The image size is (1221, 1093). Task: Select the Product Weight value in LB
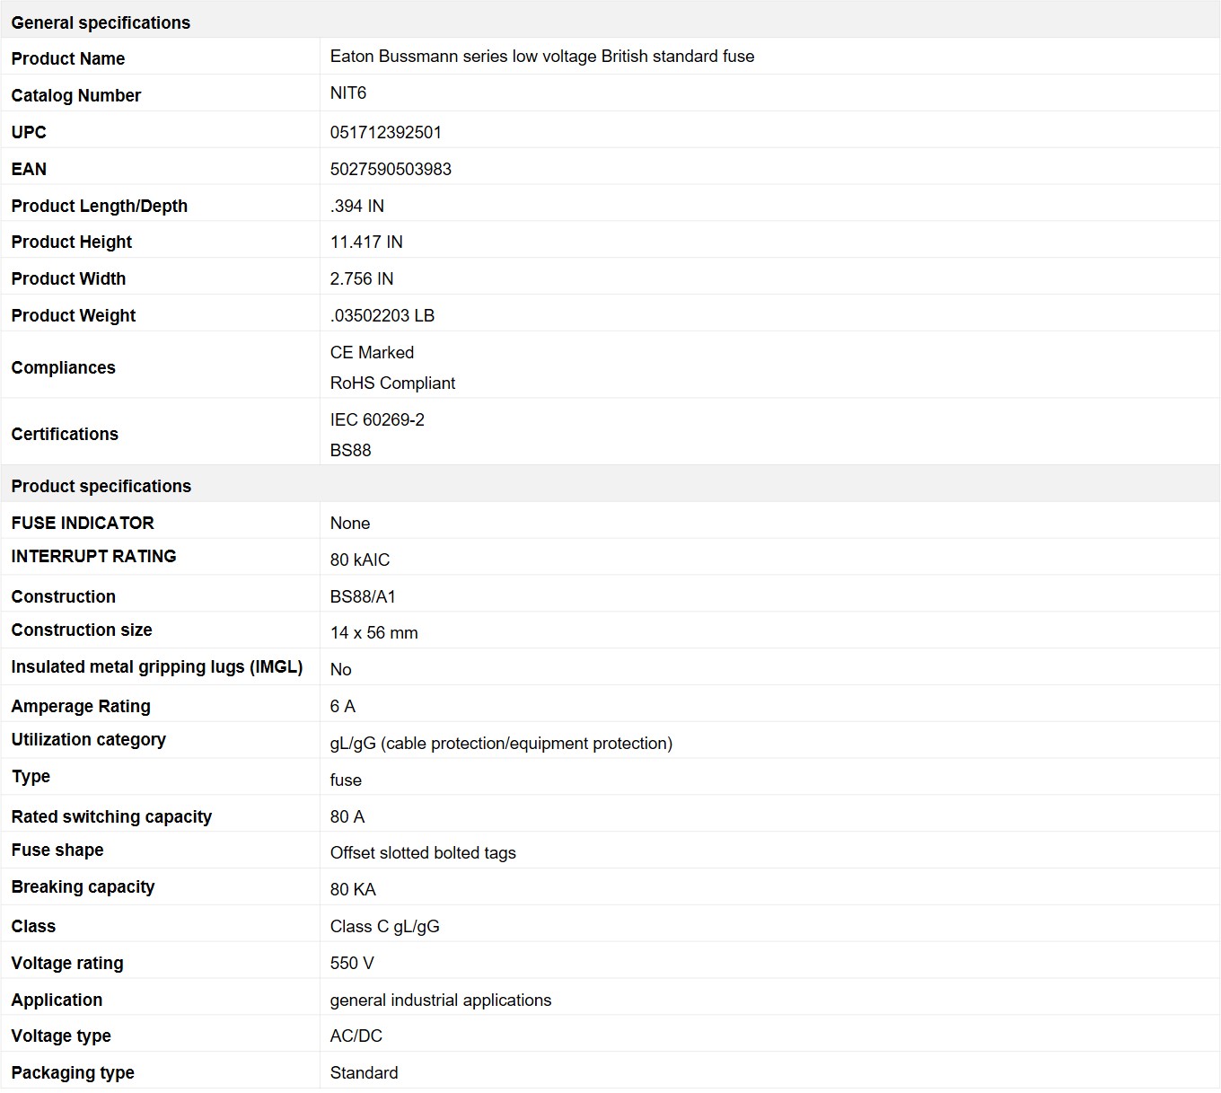(x=382, y=315)
